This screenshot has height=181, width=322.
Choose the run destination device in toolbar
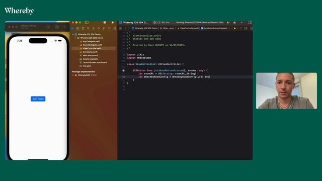[x=164, y=22]
